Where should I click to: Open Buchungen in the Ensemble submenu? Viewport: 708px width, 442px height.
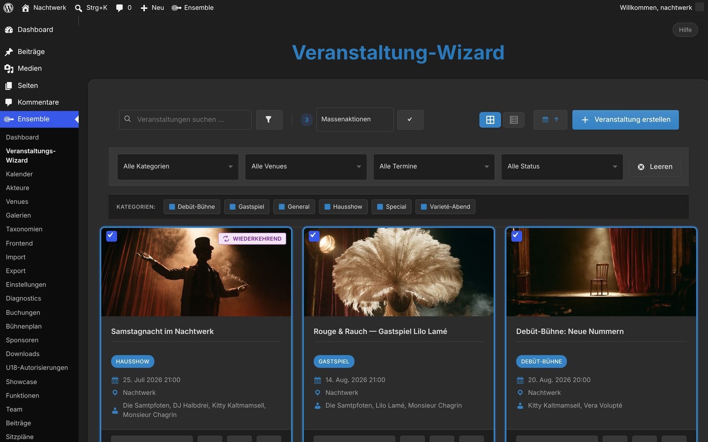coord(23,312)
